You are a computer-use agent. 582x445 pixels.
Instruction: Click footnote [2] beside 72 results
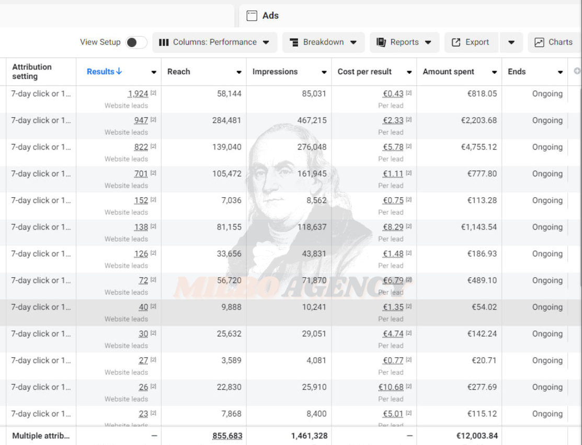[153, 279]
